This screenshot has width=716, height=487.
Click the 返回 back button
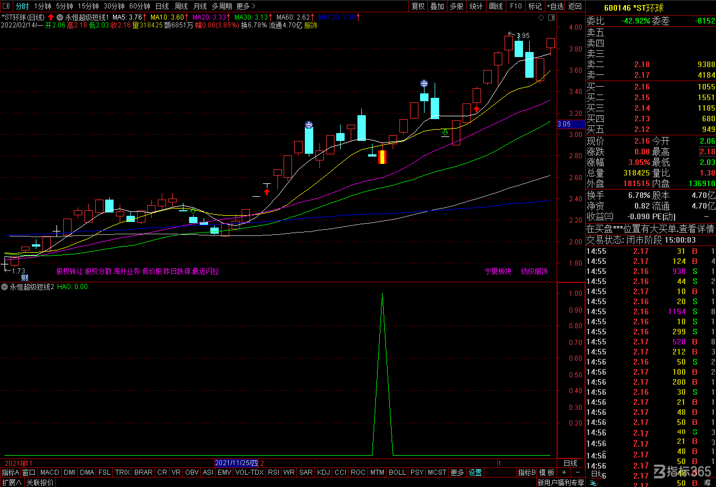pos(575,6)
